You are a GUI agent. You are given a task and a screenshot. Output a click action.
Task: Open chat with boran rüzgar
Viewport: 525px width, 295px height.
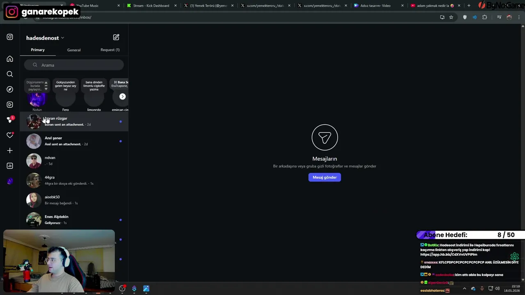[74, 122]
